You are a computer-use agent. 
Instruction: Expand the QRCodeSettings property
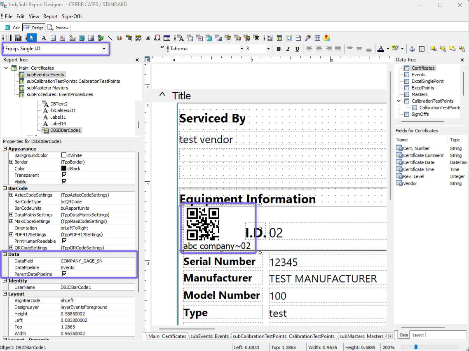(11, 248)
